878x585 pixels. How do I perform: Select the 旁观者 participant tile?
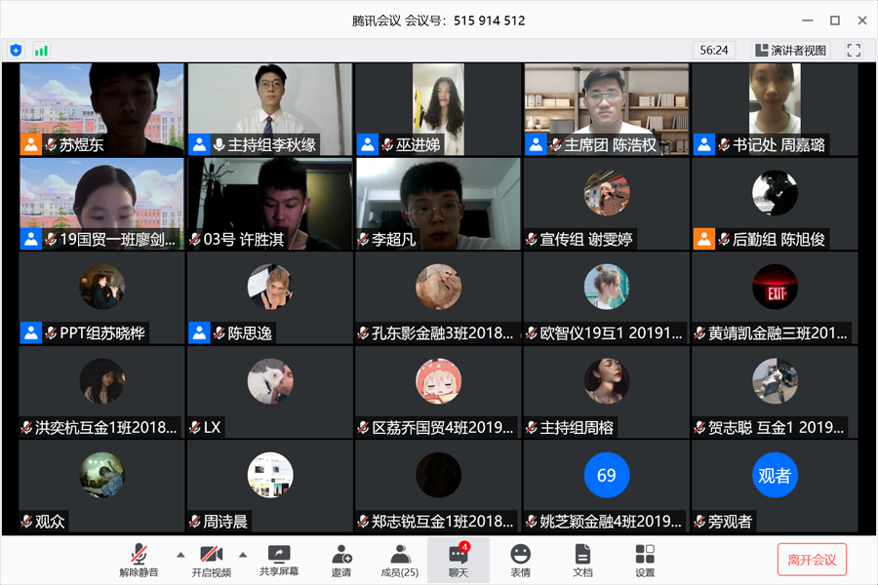[775, 485]
